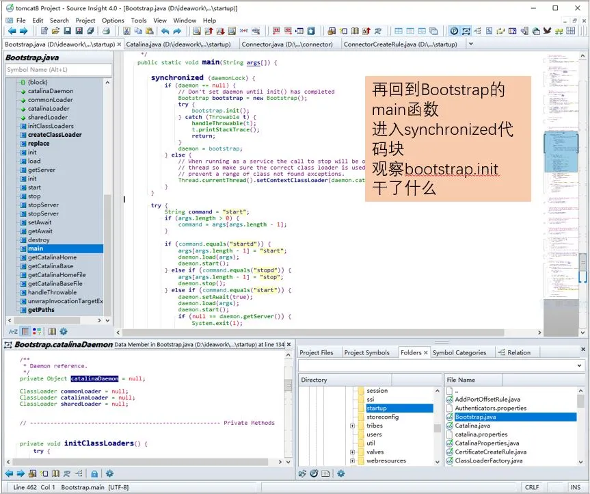The image size is (590, 494).
Task: Toggle the Project window P icon
Action: click(455, 31)
